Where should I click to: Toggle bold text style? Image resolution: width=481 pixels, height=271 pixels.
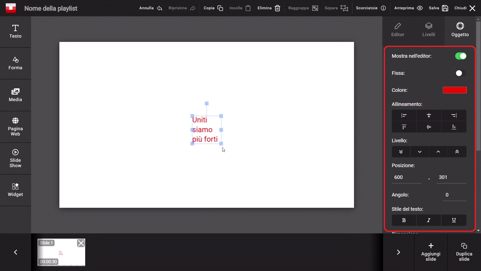click(404, 220)
